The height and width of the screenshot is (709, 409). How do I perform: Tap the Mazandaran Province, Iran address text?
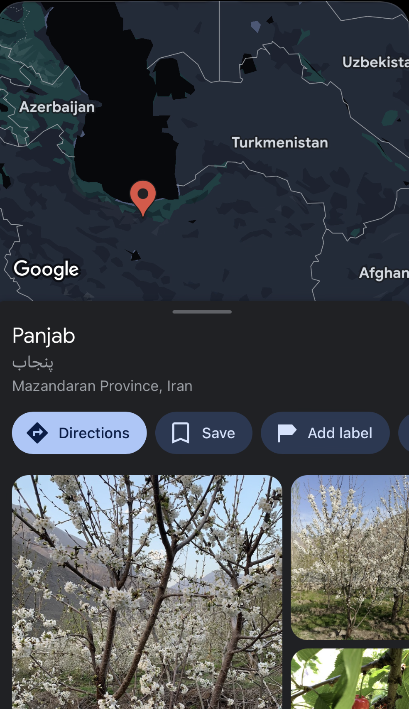102,386
